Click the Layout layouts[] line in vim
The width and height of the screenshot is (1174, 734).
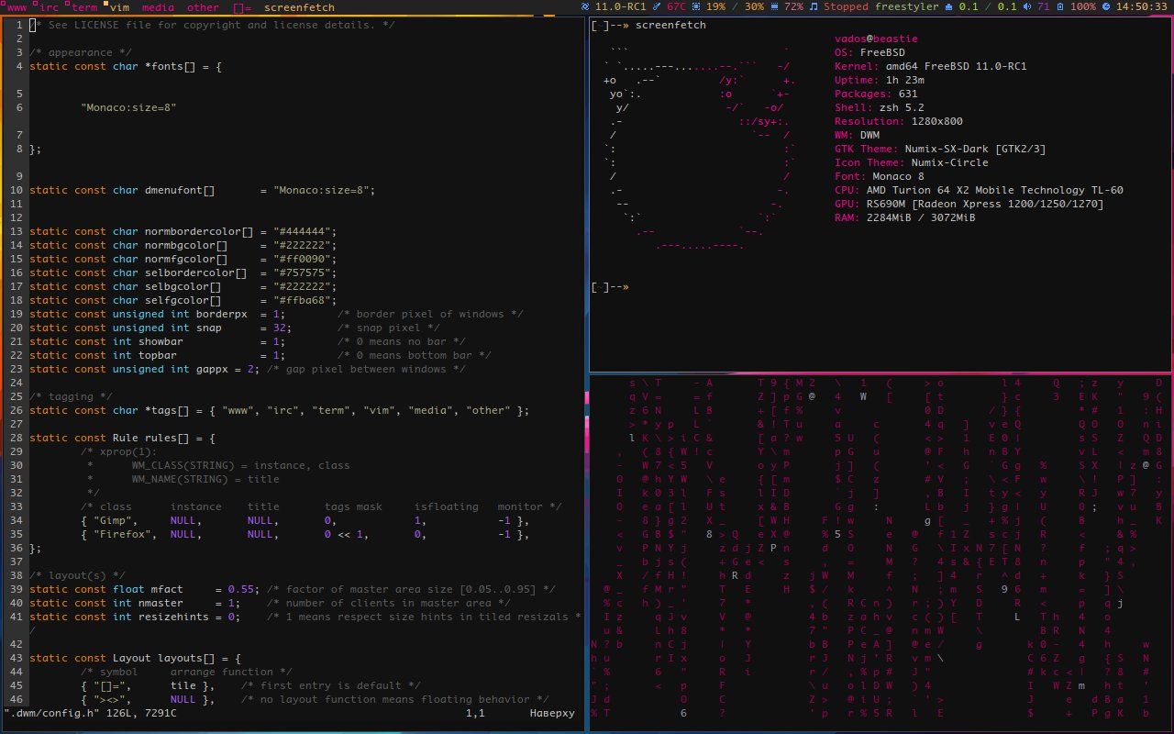[x=135, y=658]
